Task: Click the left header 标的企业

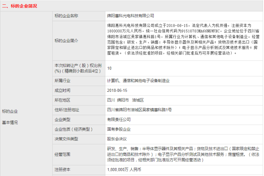Action: [10, 112]
